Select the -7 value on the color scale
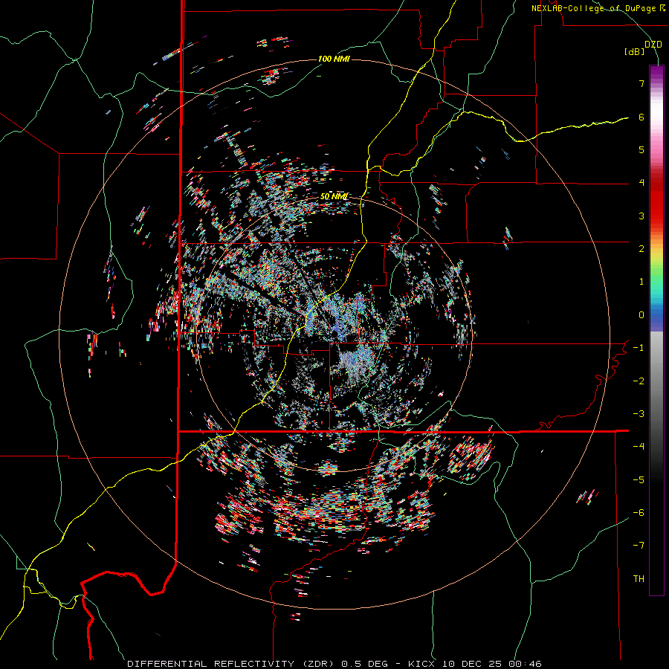The image size is (669, 669). pyautogui.click(x=639, y=546)
